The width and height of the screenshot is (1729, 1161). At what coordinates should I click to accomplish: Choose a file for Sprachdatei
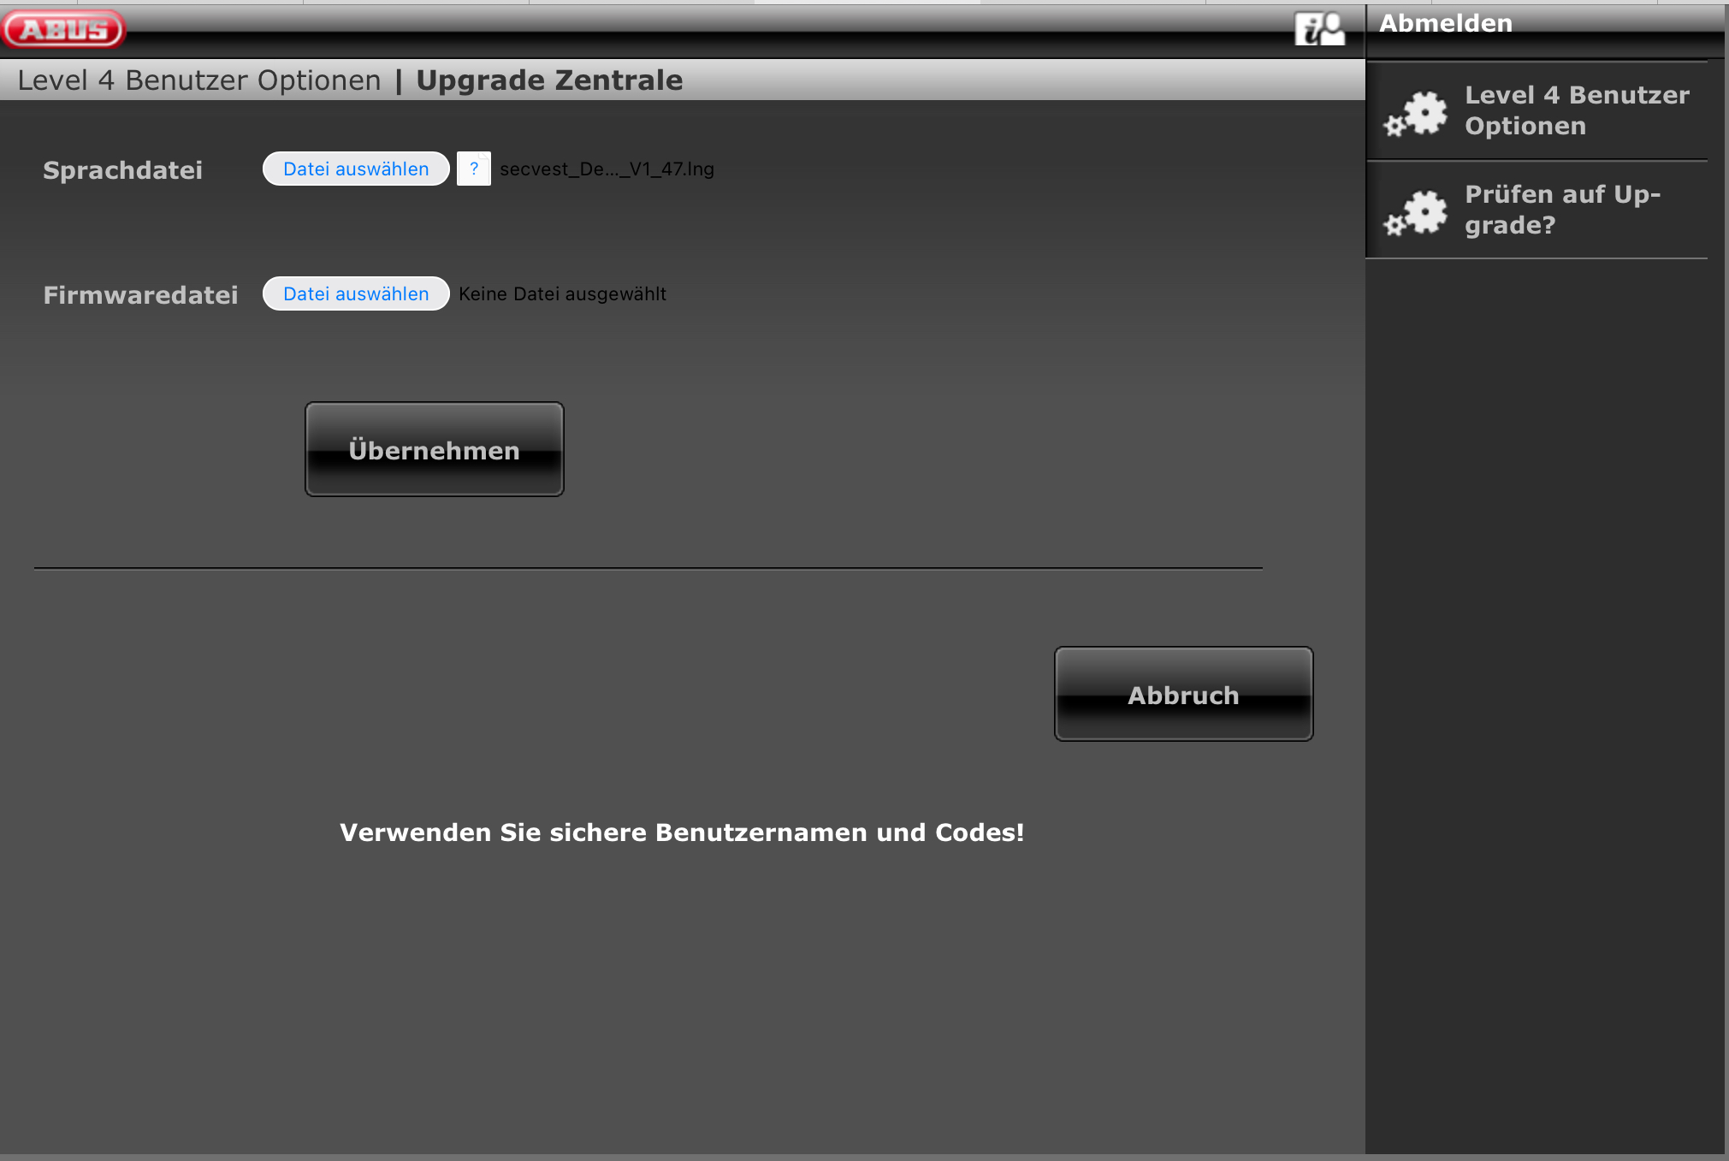click(356, 169)
